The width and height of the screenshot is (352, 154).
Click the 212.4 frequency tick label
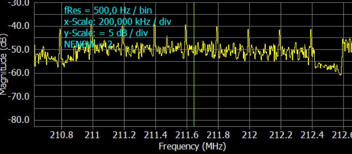(x=312, y=136)
